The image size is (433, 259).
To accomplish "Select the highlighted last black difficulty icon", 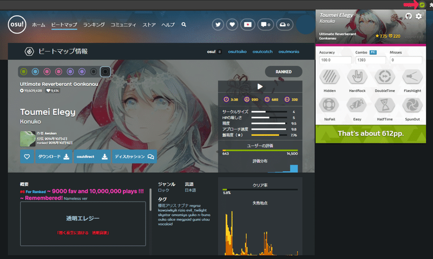I will [105, 72].
